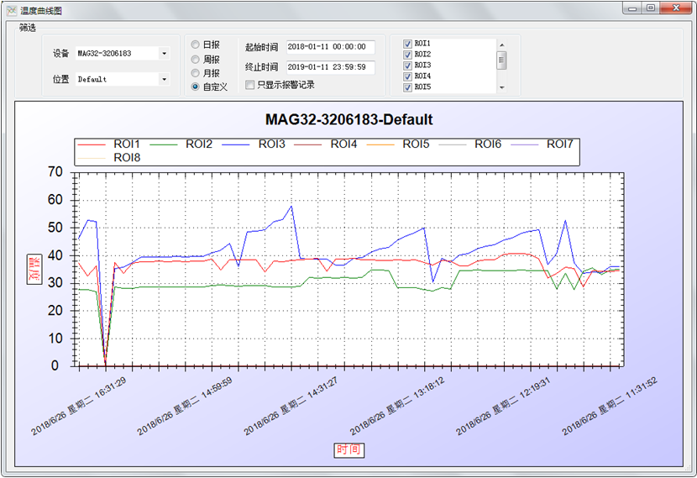The height and width of the screenshot is (478, 697).
Task: Click the 时间 x-axis label
Action: point(349,450)
